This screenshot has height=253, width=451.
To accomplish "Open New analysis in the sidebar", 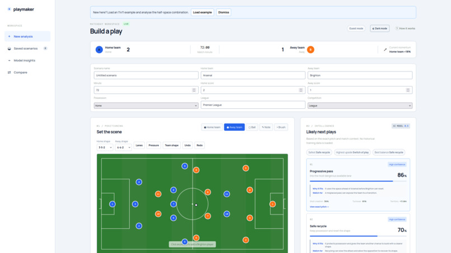I will click(27, 36).
